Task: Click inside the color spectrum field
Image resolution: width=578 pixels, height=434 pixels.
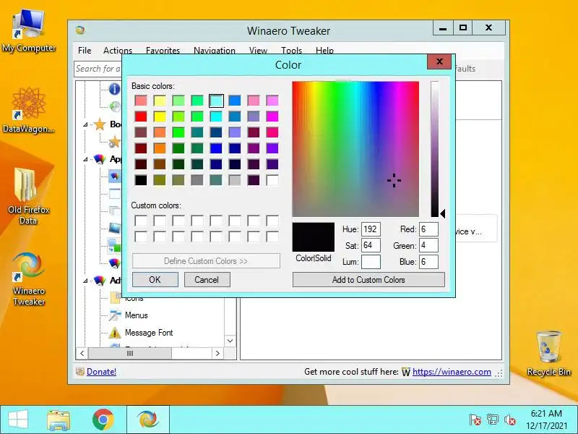Action: pyautogui.click(x=355, y=149)
